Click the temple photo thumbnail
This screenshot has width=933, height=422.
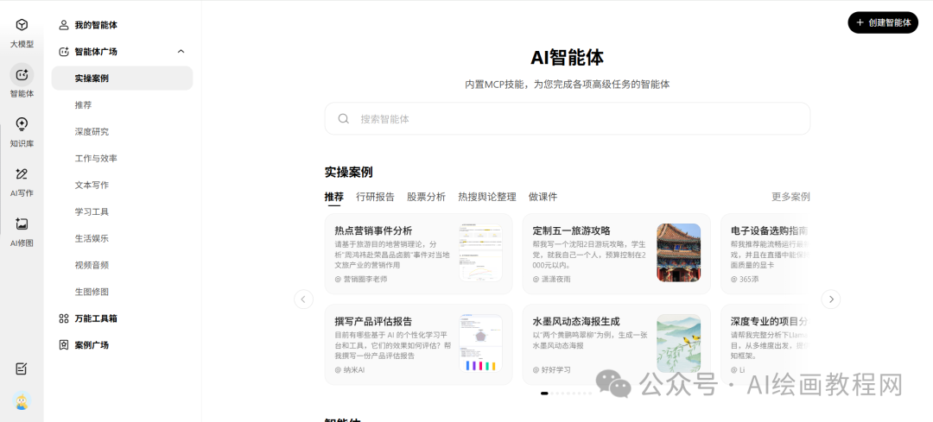click(678, 253)
